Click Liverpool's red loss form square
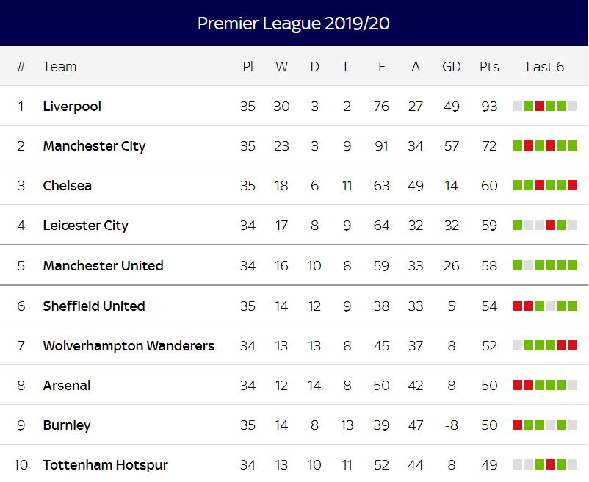This screenshot has width=589, height=482. click(540, 106)
